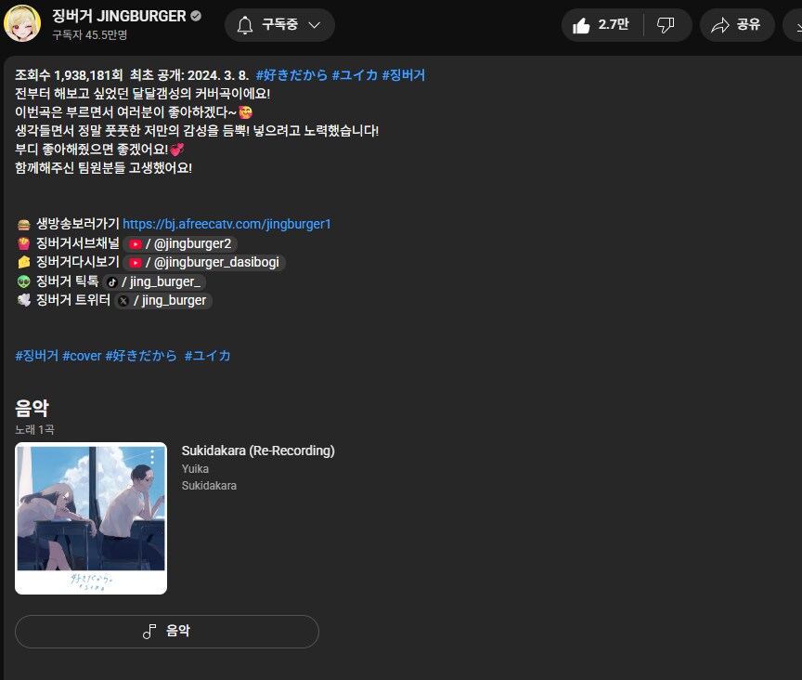Image resolution: width=802 pixels, height=680 pixels.
Task: Click the notification bell on the subscribe button
Action: pyautogui.click(x=245, y=25)
